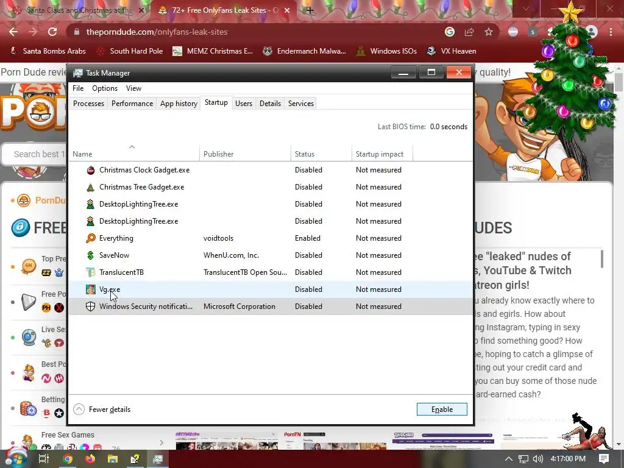Select TranslucentTB entry name
The height and width of the screenshot is (468, 624).
pos(121,272)
